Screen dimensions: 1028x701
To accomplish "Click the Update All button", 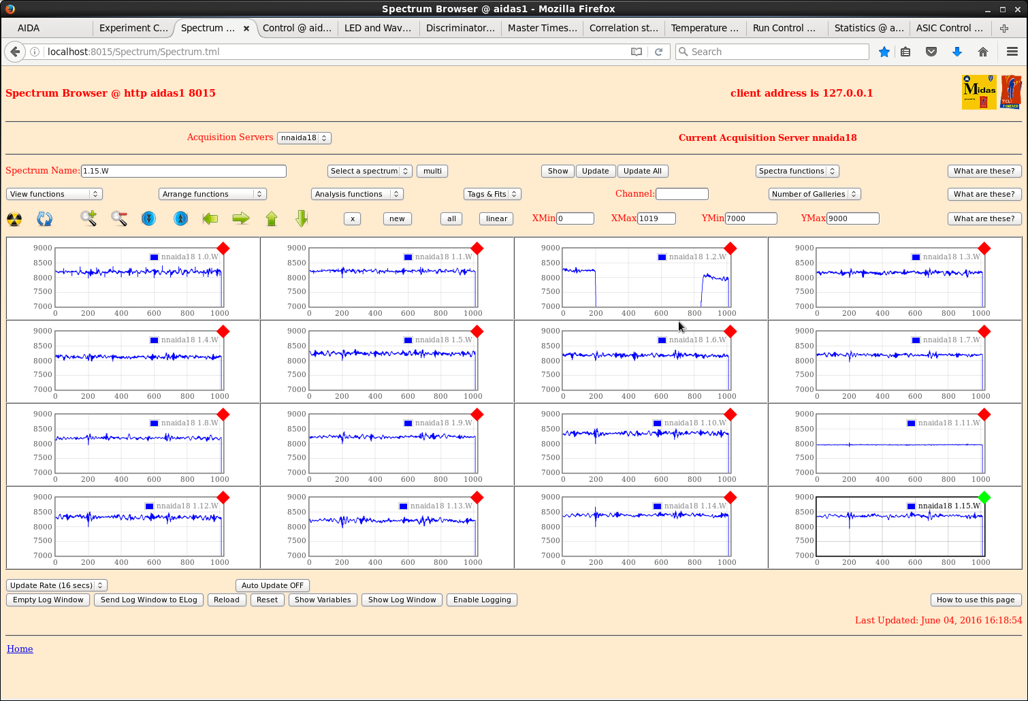I will point(643,171).
